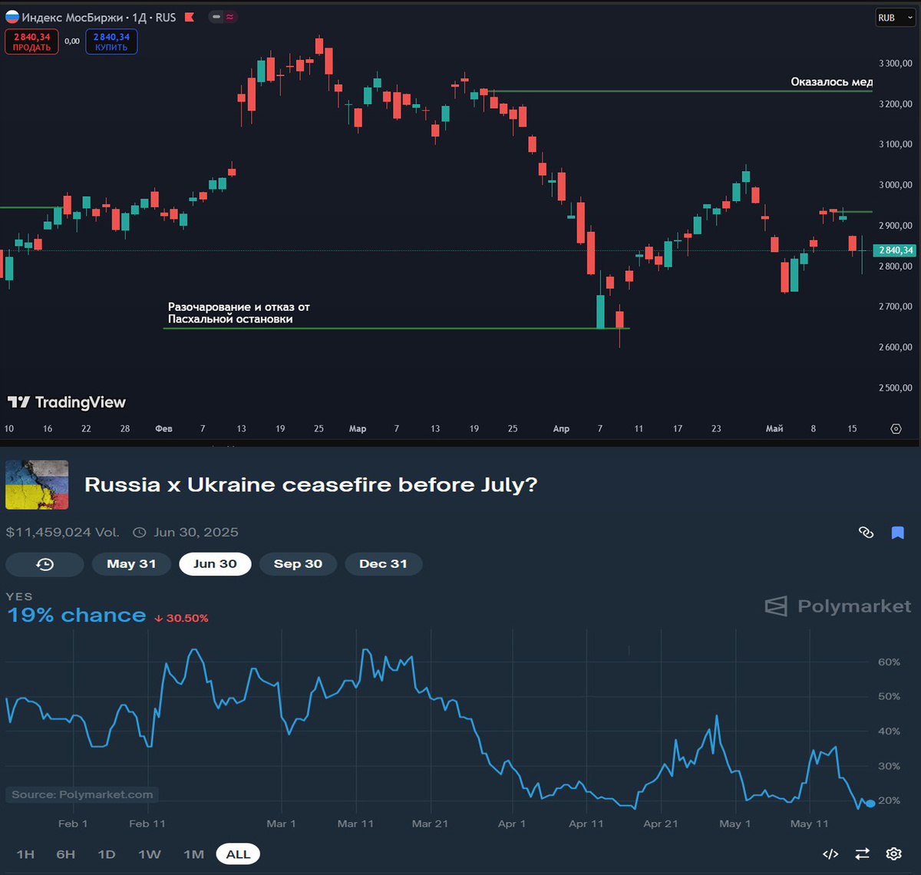Click the Apr 21 label on Polymarket axis
Screen dimensions: 921x875
click(x=661, y=824)
